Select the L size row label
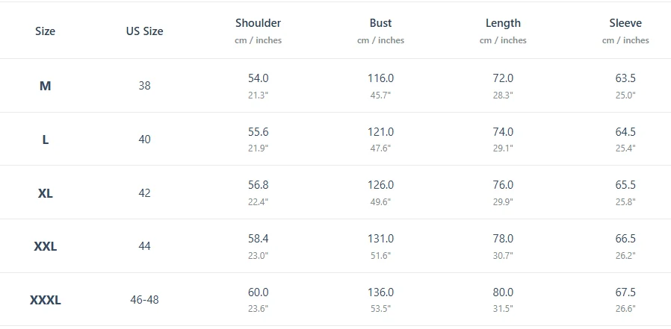Screen dimensions: 671x329 (x=45, y=140)
